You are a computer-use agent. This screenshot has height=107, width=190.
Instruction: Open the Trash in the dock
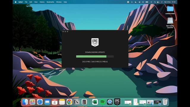pyautogui.click(x=165, y=102)
